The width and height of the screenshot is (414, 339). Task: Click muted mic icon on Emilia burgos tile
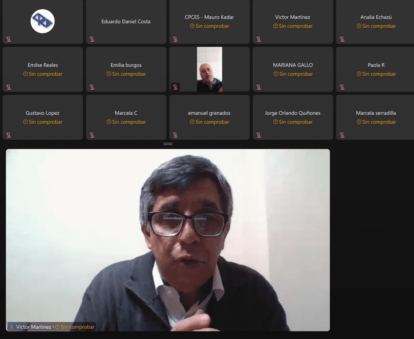coord(92,87)
